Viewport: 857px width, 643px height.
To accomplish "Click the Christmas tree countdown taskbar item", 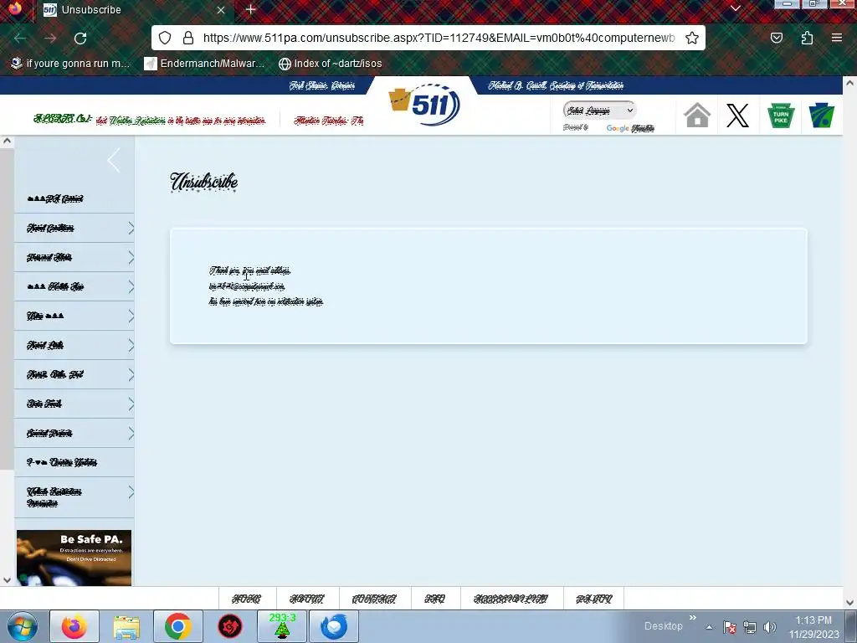I will coord(282,626).
